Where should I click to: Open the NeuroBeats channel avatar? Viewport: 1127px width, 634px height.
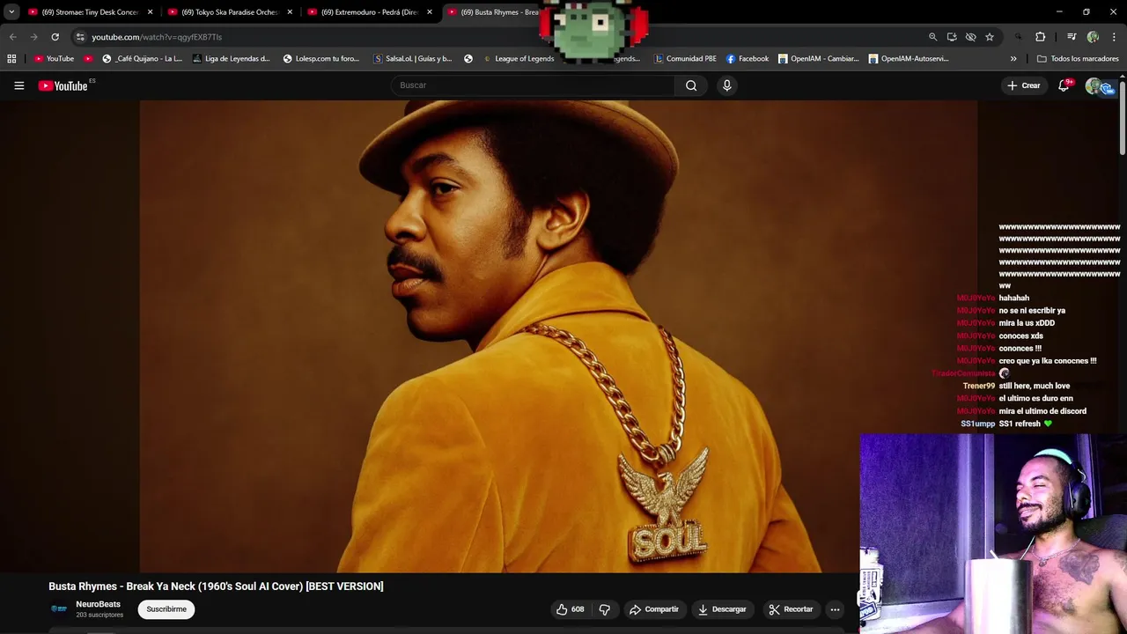[59, 608]
